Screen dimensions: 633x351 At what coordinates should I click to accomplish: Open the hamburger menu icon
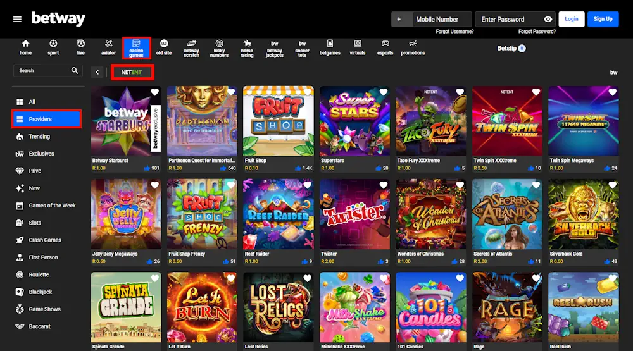click(x=17, y=19)
